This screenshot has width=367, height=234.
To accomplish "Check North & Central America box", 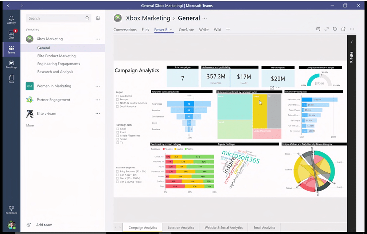I will tap(117, 103).
